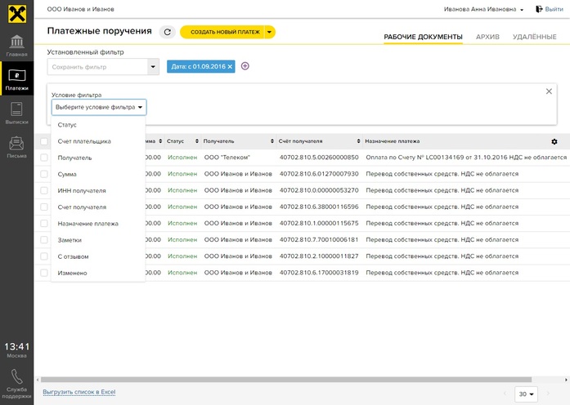Close the filter condition panel
570x405 pixels.
pyautogui.click(x=549, y=91)
